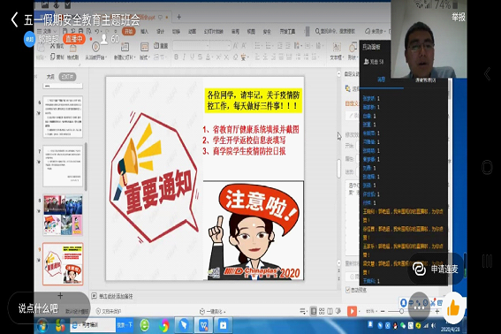Image resolution: width=501 pixels, height=334 pixels.
Task: Open the colorful pinwheel taskbar icon
Action: click(x=164, y=325)
